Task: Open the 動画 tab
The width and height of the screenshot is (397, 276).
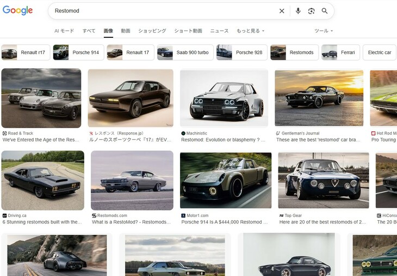Action: [x=126, y=31]
